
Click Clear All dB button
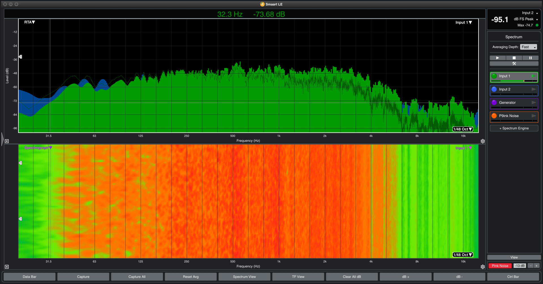[352, 277]
